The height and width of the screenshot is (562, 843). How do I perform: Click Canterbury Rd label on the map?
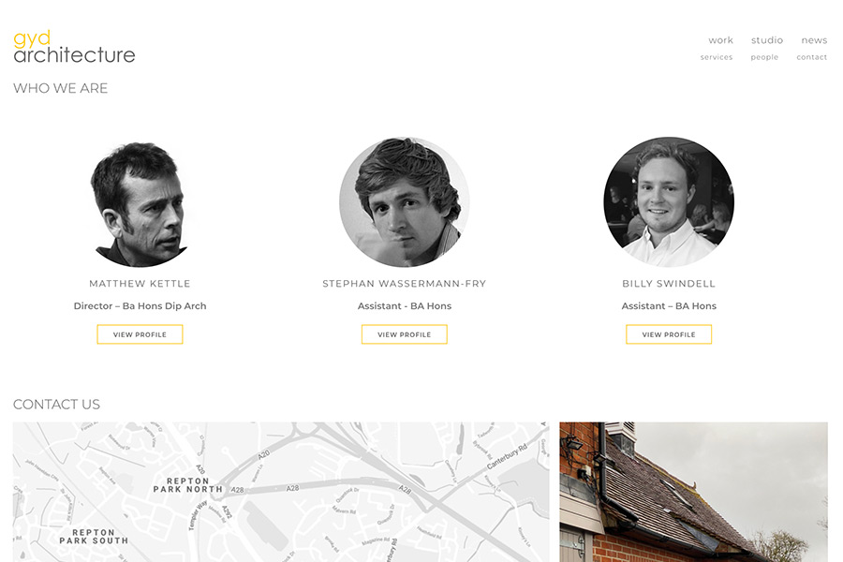tap(507, 456)
